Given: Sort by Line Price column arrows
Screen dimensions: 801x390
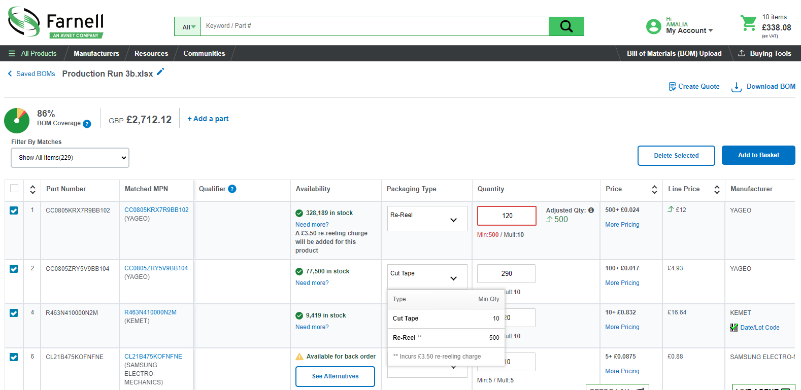Looking at the screenshot, I should (x=717, y=189).
